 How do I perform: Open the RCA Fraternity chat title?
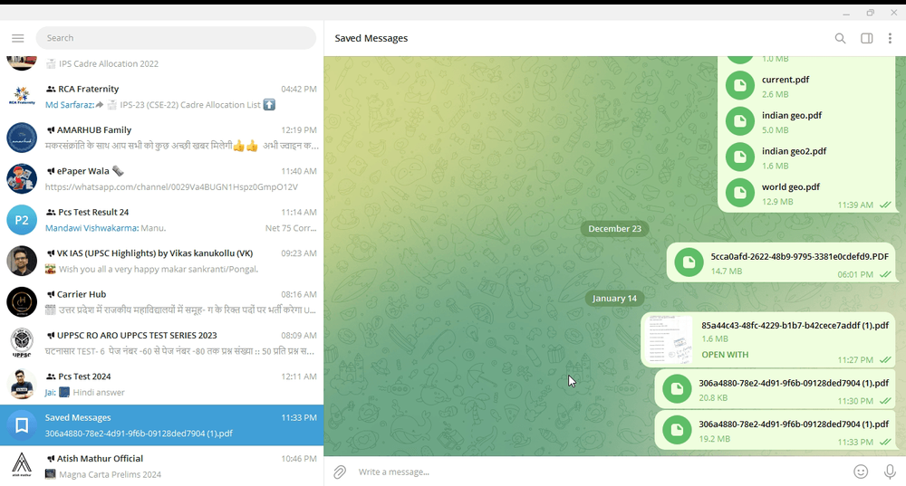pos(89,89)
